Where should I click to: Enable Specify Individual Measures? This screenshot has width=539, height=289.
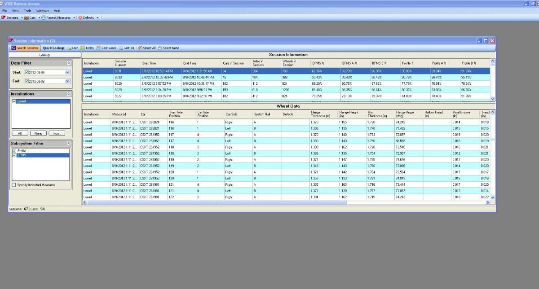click(14, 185)
